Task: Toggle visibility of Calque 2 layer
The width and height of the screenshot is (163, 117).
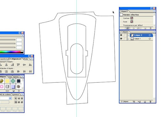Action: pyautogui.click(x=121, y=35)
